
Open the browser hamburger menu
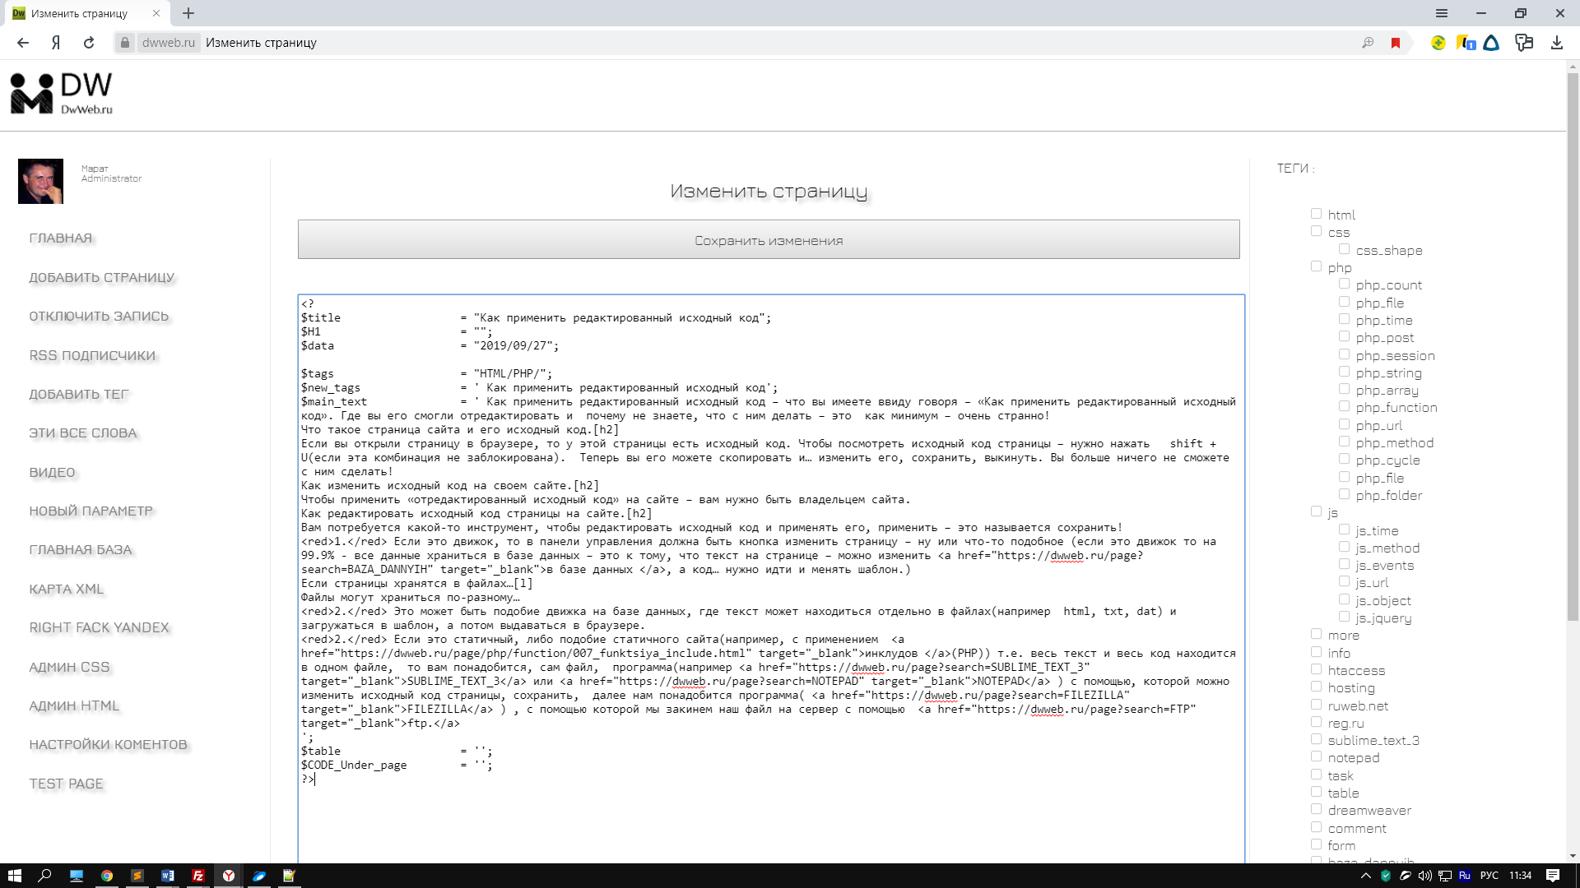pos(1441,13)
